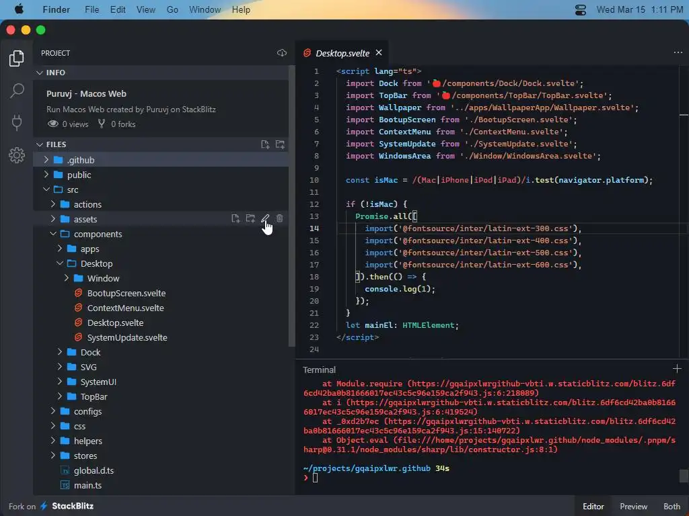Expand the public folder
The image size is (689, 516).
46,175
